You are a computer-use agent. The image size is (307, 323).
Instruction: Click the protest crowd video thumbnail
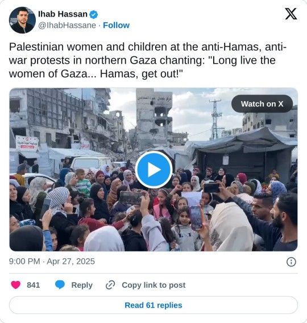[153, 169]
